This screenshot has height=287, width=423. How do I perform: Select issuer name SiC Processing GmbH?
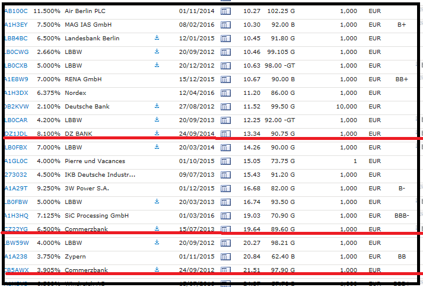click(x=97, y=216)
